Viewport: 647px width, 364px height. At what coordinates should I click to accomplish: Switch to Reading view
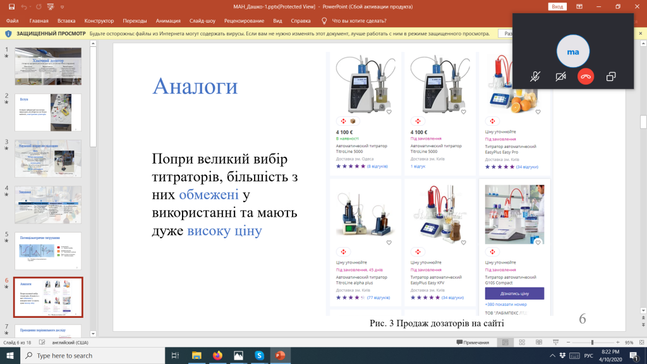539,343
